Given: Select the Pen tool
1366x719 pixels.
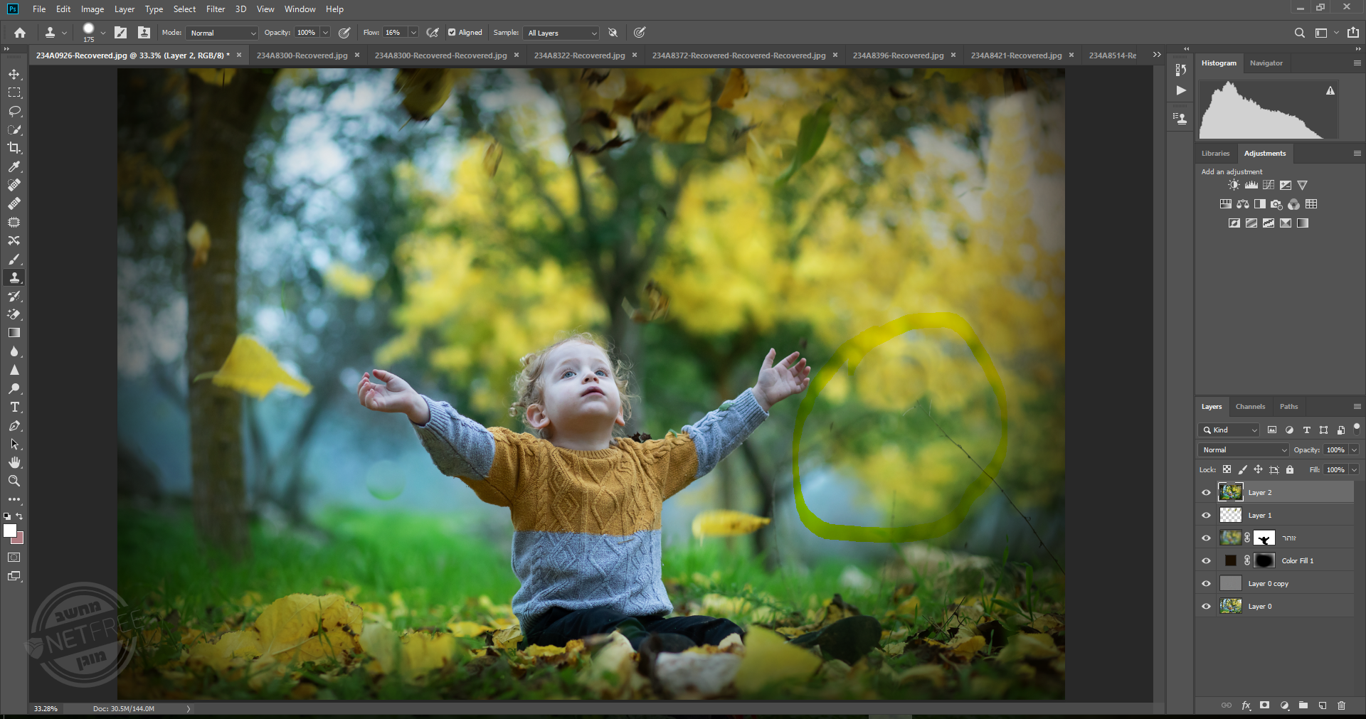Looking at the screenshot, I should click(14, 426).
